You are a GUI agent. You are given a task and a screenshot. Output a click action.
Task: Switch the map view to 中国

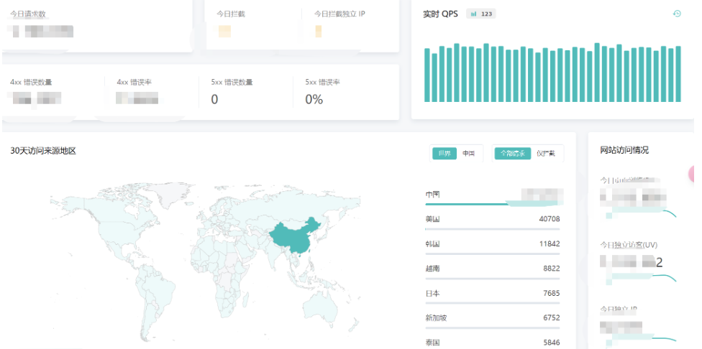(x=468, y=153)
